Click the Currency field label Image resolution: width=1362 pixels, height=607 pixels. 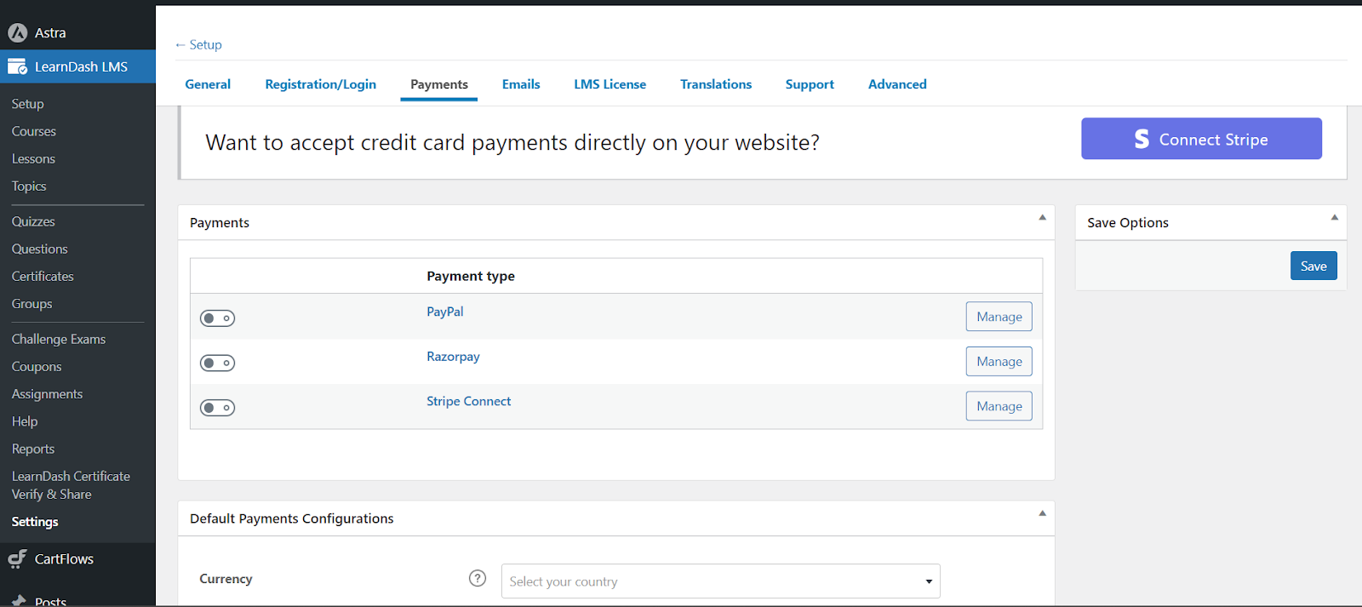pyautogui.click(x=226, y=579)
